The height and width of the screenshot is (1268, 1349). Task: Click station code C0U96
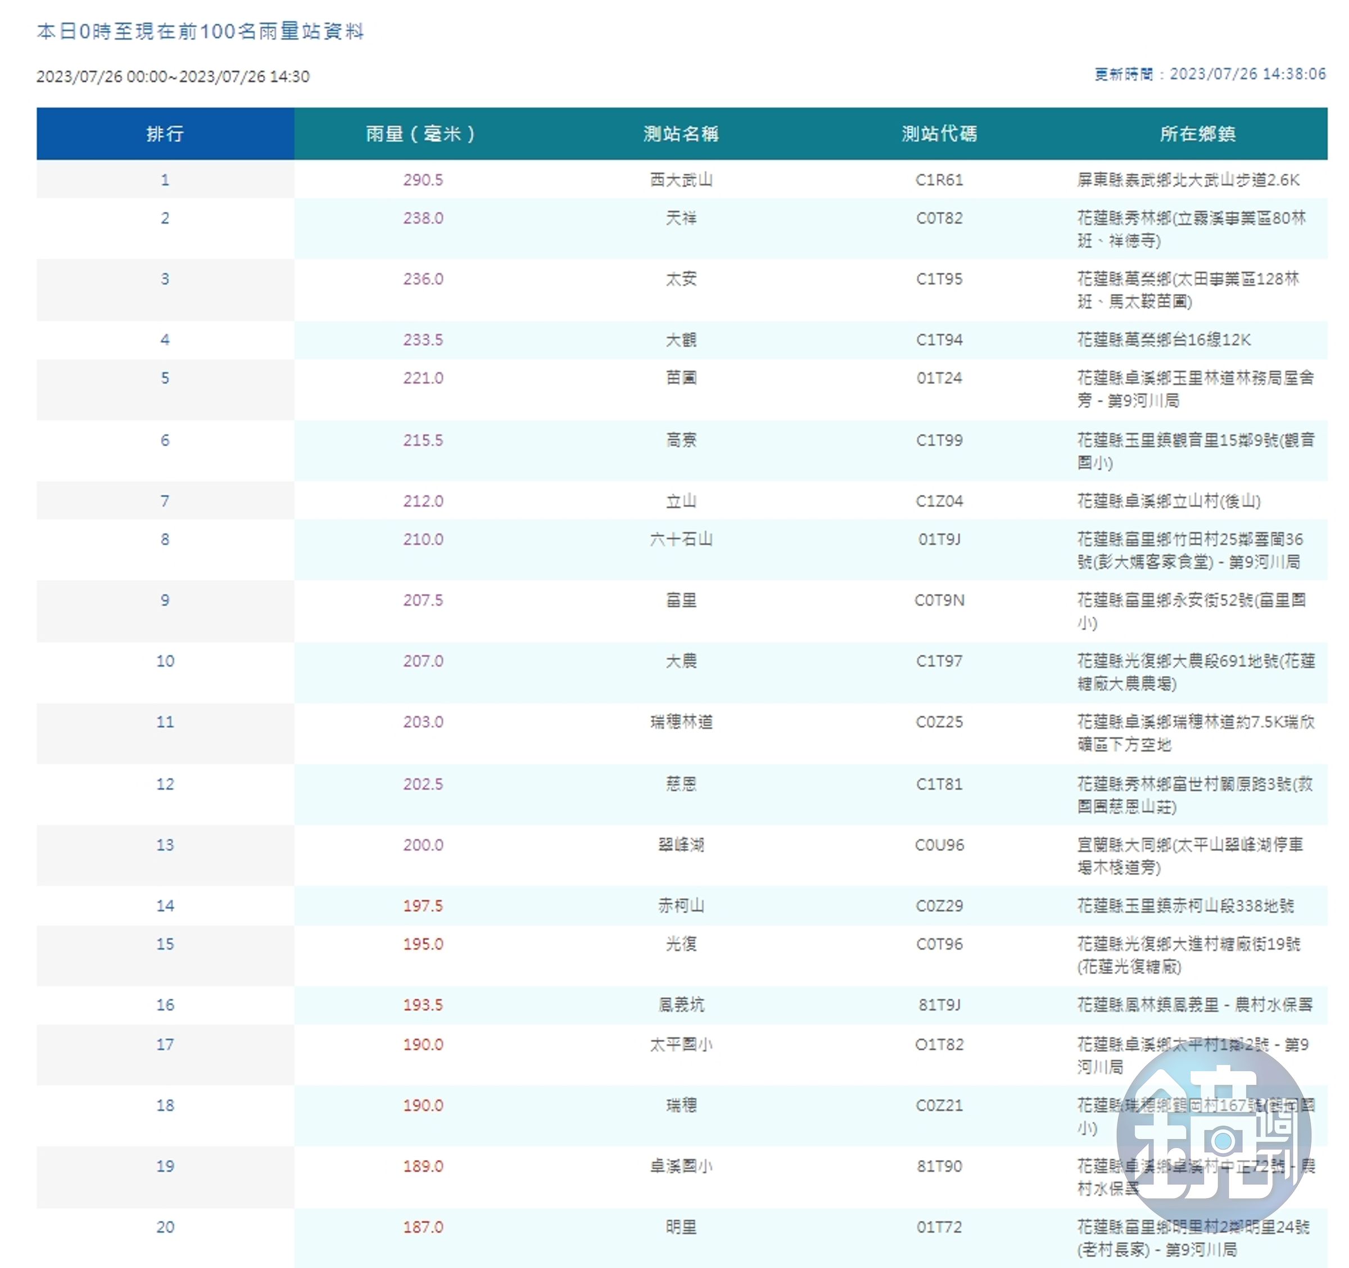coord(939,845)
